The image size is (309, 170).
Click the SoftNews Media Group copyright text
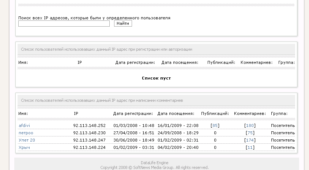[x=154, y=167]
